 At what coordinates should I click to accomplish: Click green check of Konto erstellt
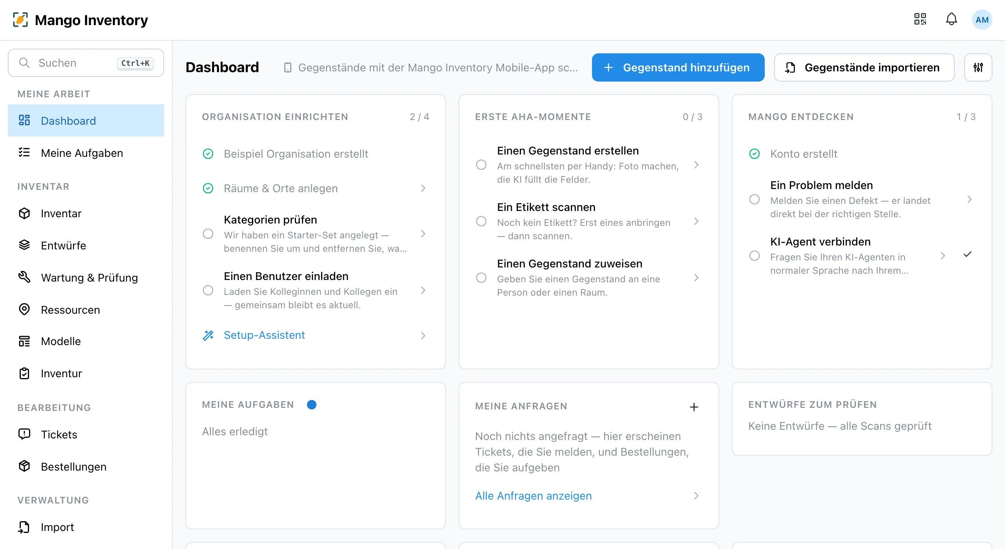click(x=755, y=154)
